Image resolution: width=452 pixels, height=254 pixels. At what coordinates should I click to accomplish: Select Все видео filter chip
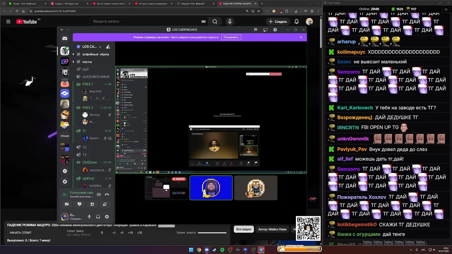coord(244,229)
